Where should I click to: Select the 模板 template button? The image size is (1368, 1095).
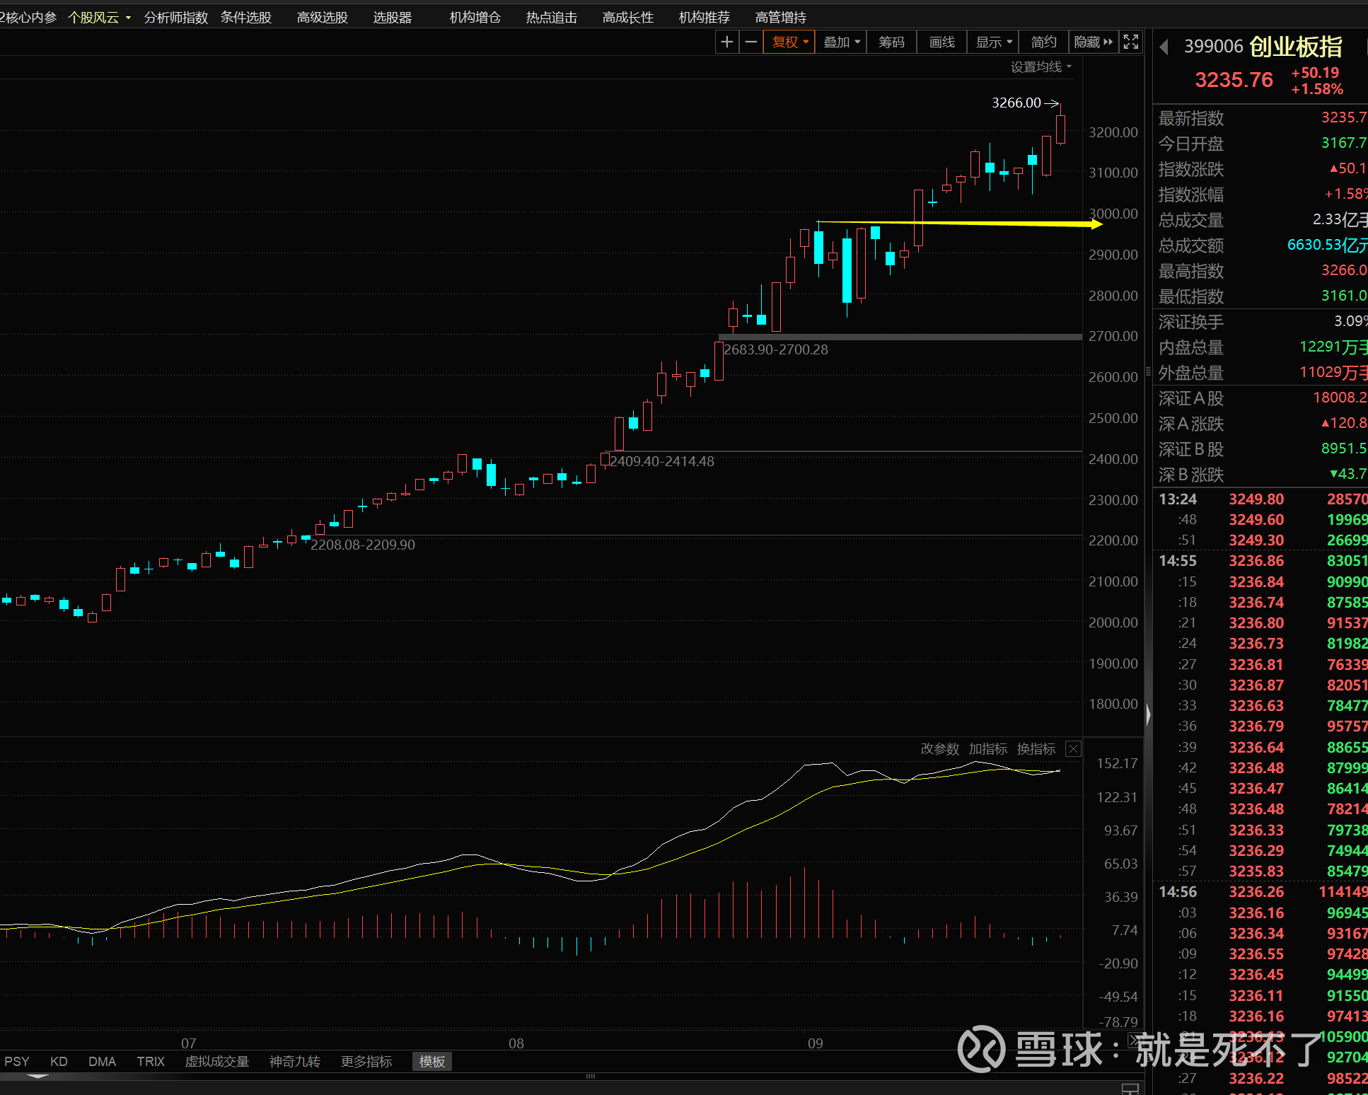(432, 1062)
